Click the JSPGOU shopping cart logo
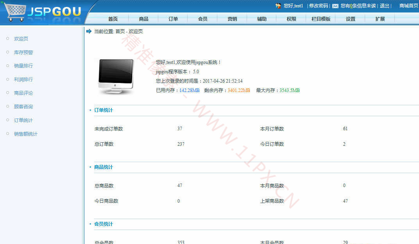The image size is (419, 244). click(43, 12)
